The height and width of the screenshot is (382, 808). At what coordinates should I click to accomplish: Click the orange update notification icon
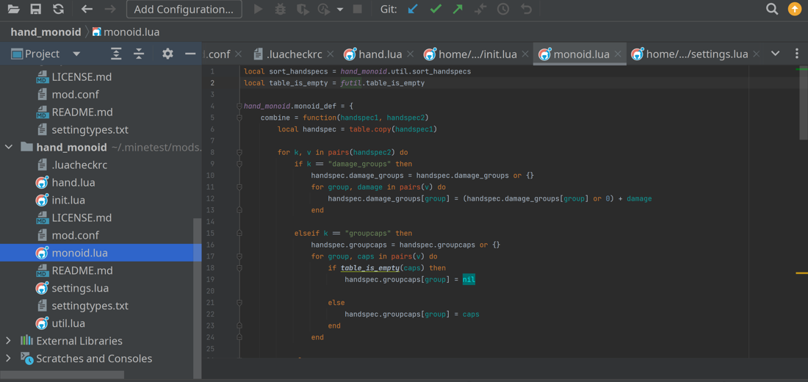[795, 9]
